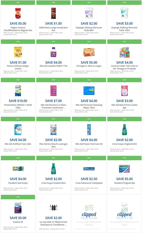The image size is (142, 233).
Task: Click SAVE $4.00 on Rite Aid Artificial Tears
Action: point(18,140)
